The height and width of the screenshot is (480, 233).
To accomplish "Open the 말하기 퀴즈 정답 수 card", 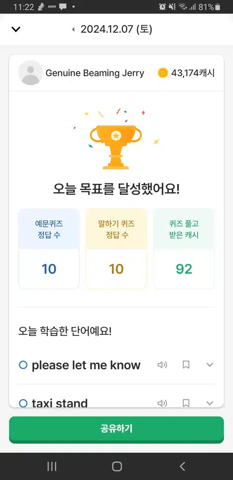I will click(x=116, y=248).
